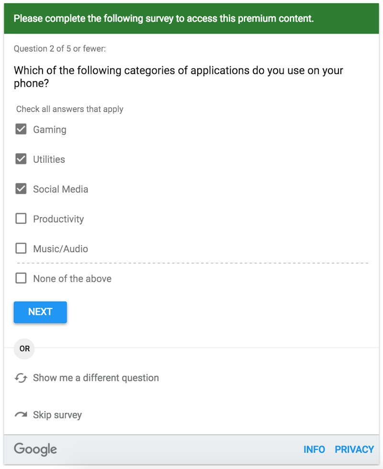Screen dimensions: 383x469
Task: Click the Social Media option label
Action: point(61,190)
